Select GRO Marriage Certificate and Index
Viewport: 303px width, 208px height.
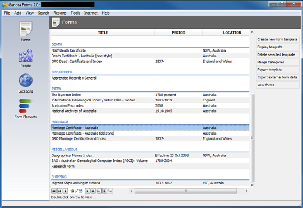click(150, 138)
